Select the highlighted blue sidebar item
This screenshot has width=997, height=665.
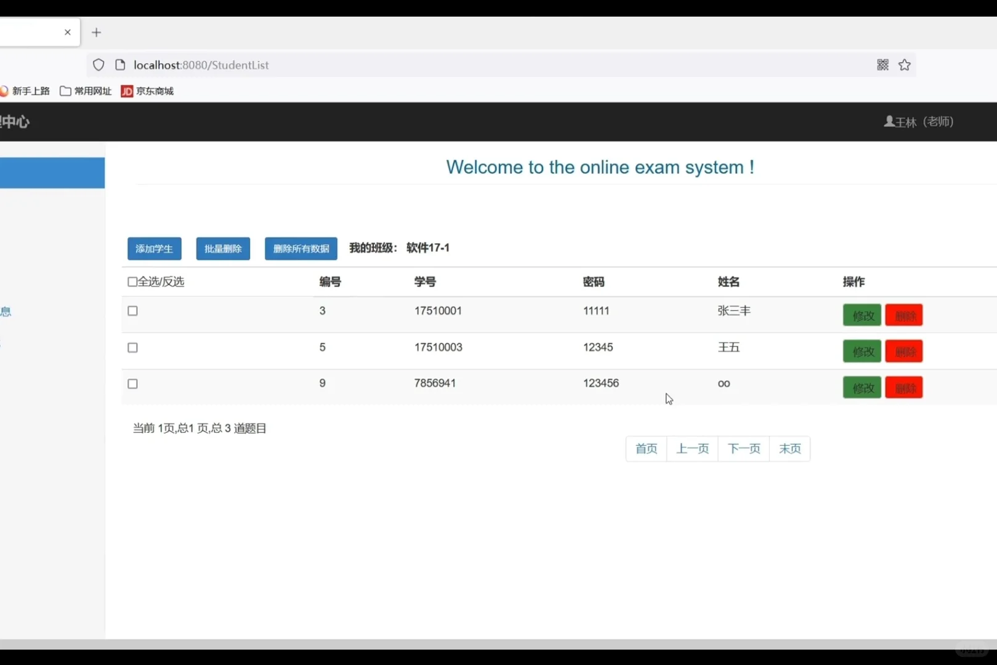pyautogui.click(x=52, y=173)
